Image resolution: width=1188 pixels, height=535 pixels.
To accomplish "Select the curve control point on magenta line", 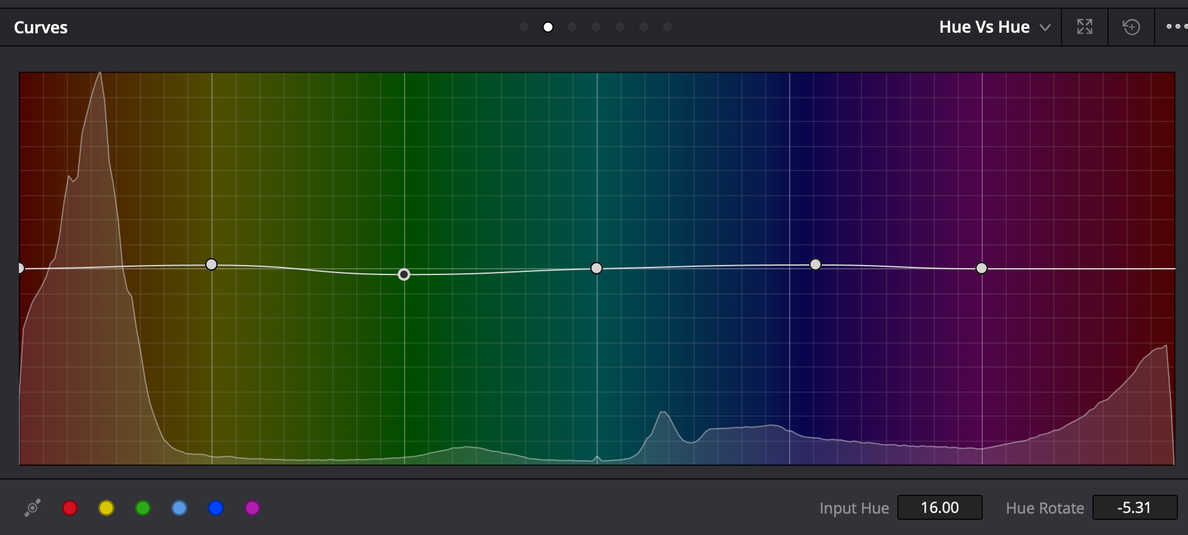I will 982,268.
